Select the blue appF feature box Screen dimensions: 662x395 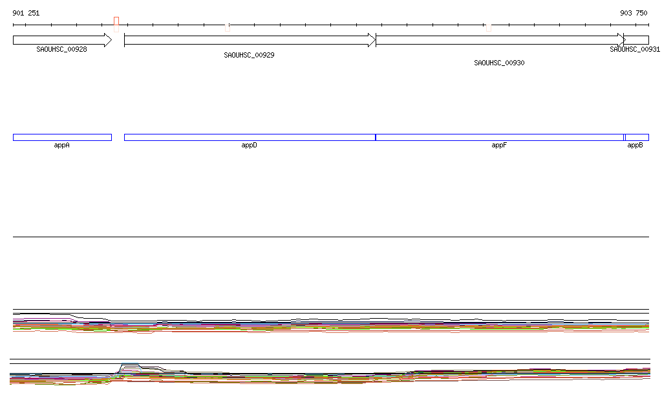pos(499,137)
